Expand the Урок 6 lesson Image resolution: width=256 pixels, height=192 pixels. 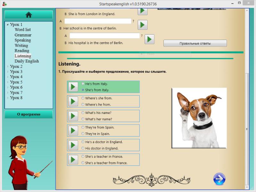(x=7, y=87)
